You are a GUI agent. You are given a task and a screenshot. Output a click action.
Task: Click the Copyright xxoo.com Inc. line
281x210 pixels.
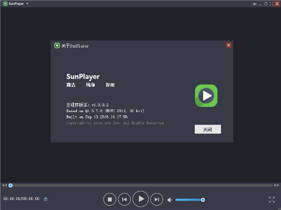(115, 123)
